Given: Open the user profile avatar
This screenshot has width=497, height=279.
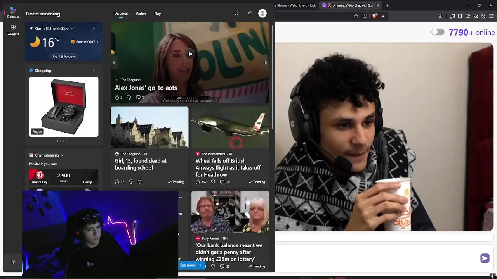Looking at the screenshot, I should [262, 14].
